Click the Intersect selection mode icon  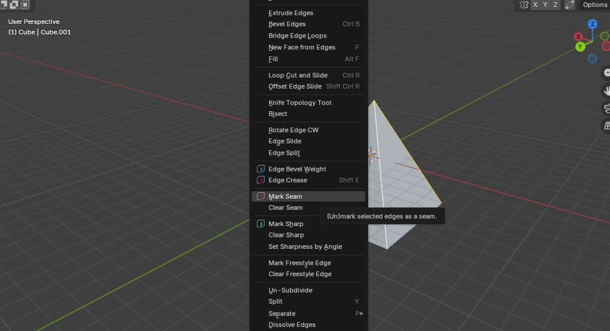point(25,4)
